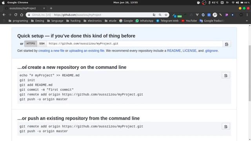Viewport: 251px width, 141px height.
Task: Click the 'git add README.md' command line
Action: pyautogui.click(x=36, y=85)
